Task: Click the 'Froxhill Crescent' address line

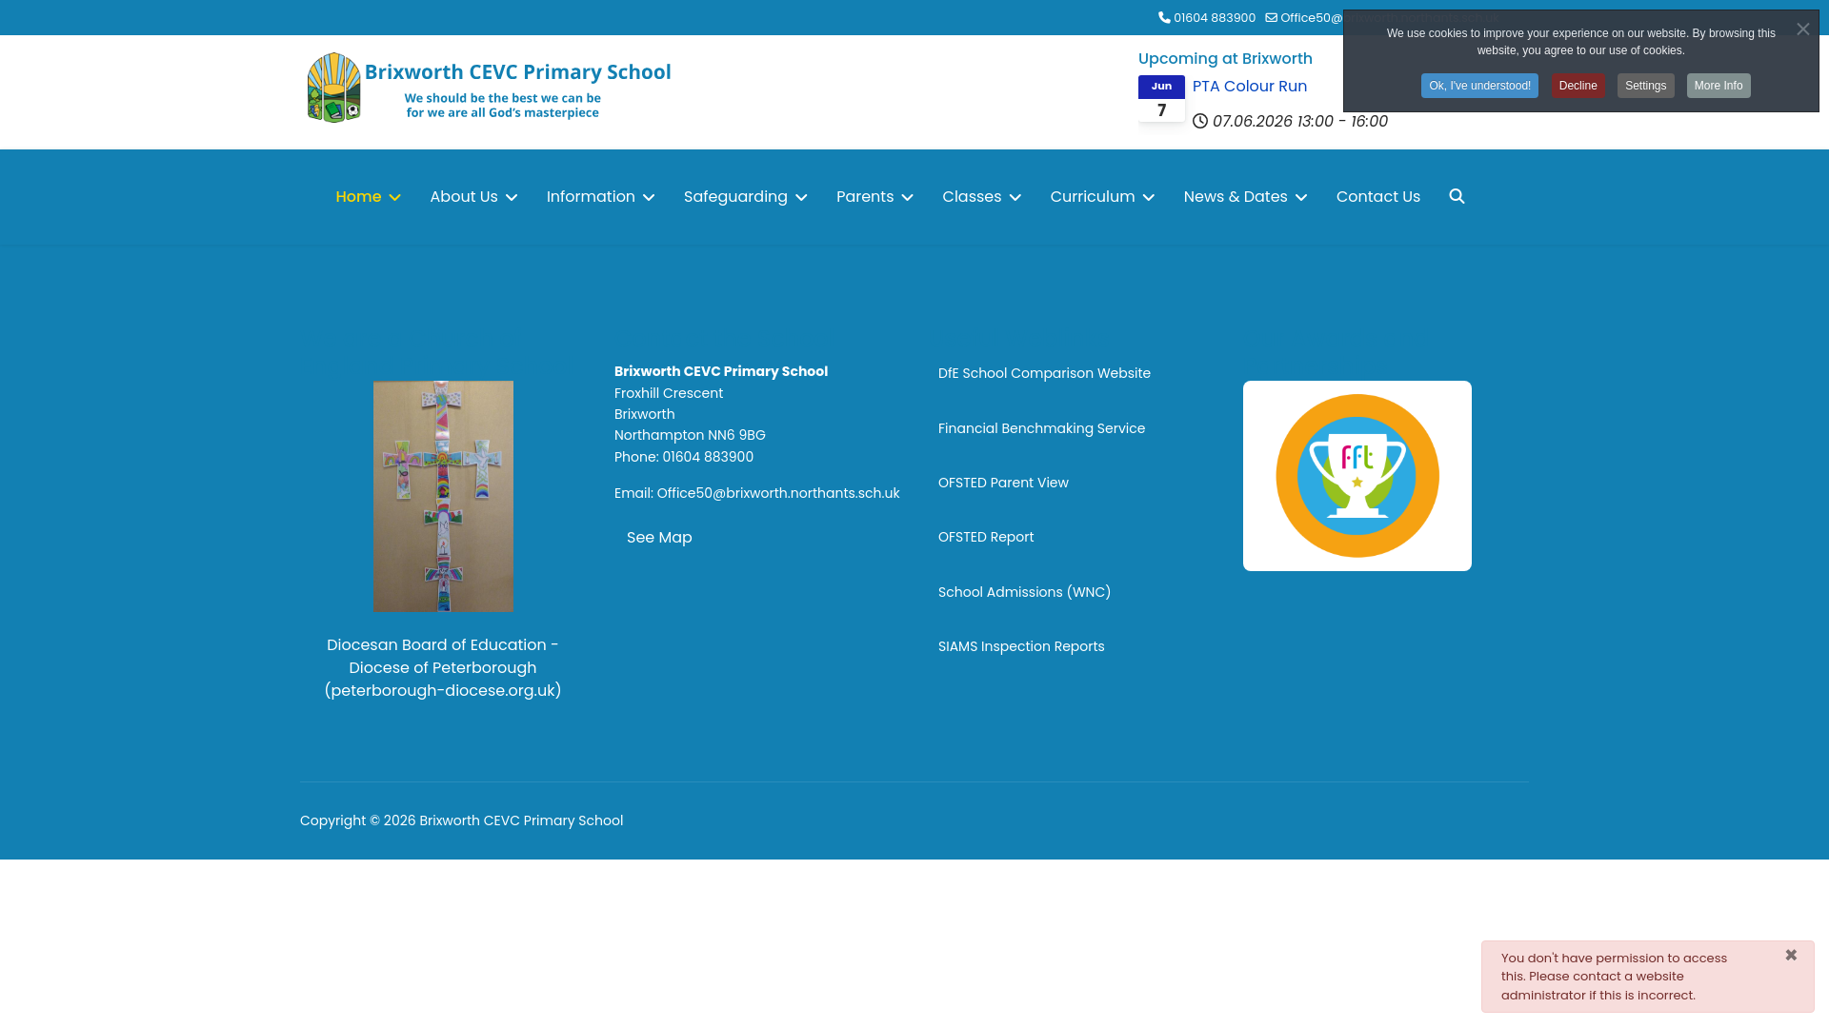Action: pyautogui.click(x=669, y=393)
